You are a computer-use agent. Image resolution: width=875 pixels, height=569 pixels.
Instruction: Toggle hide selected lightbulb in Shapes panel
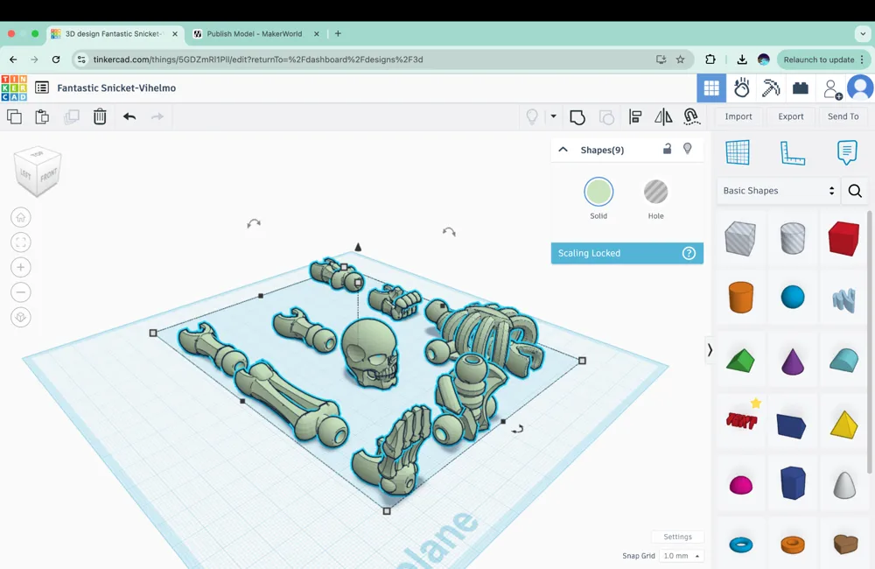[688, 149]
